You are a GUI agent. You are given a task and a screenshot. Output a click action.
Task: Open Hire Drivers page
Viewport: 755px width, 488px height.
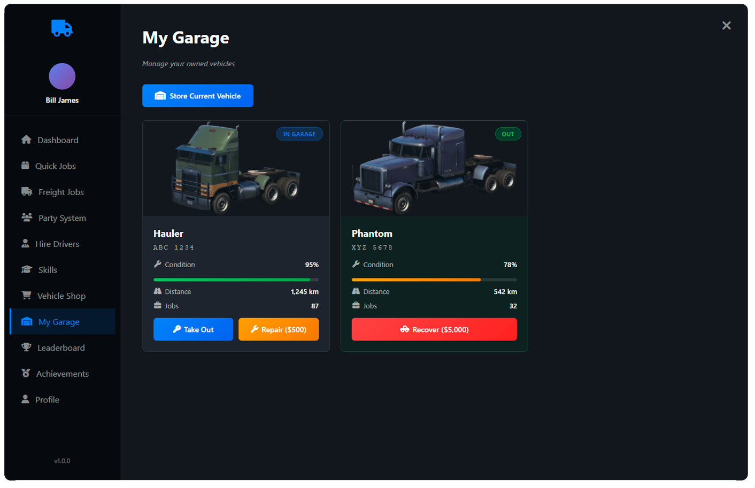coord(63,244)
